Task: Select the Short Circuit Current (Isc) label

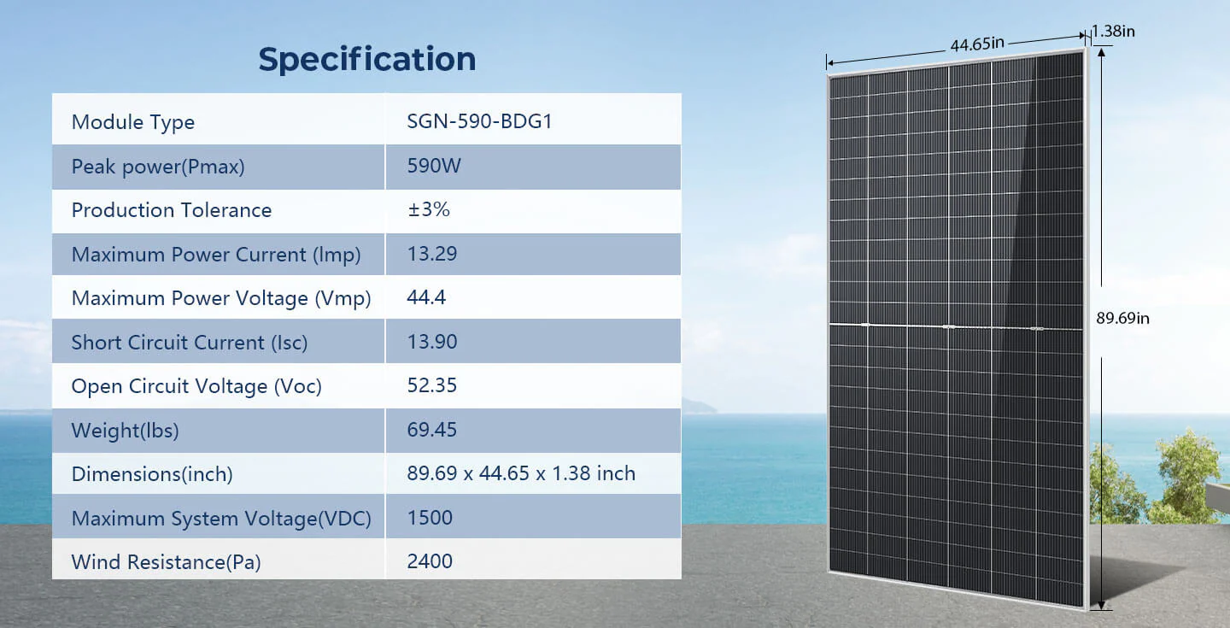Action: (x=190, y=343)
